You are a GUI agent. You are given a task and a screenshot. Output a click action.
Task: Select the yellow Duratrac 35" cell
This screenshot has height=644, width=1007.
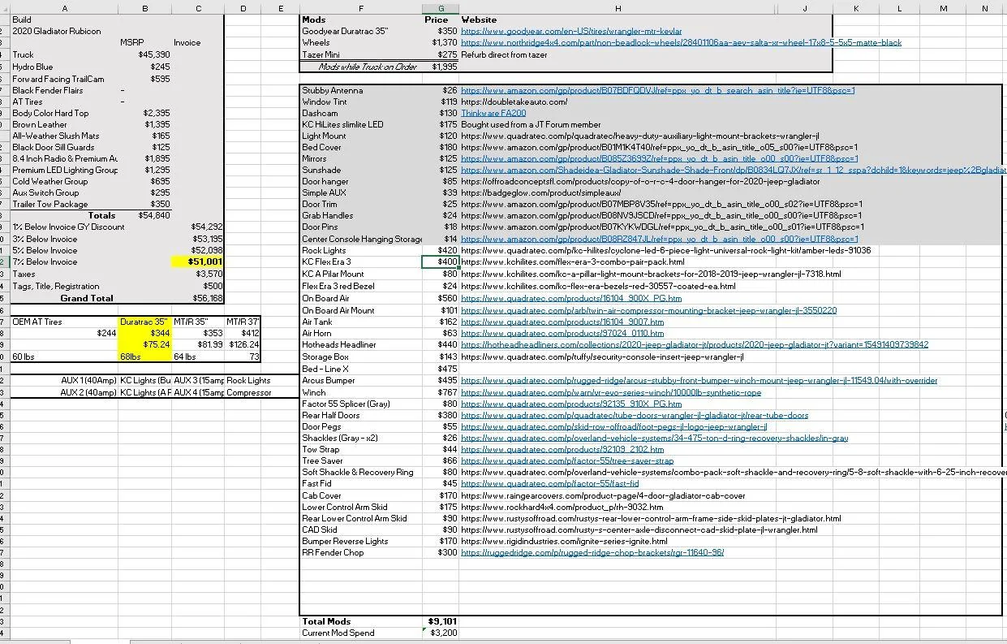(x=145, y=322)
